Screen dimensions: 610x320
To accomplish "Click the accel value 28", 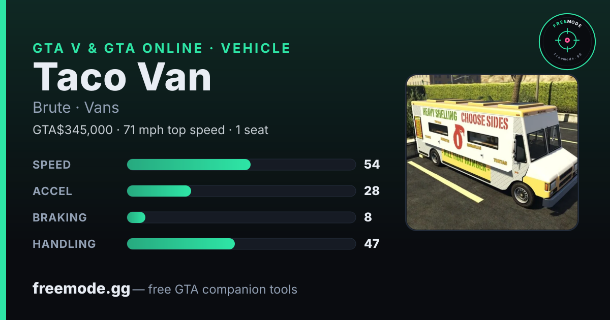I will (x=372, y=191).
